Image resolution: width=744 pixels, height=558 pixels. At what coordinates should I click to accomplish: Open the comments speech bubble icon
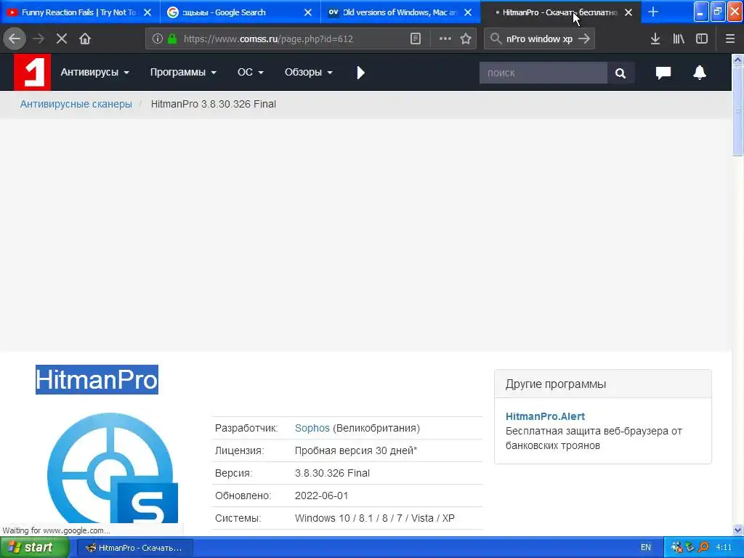click(x=663, y=73)
